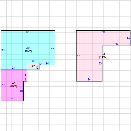Select the '3' dimension on A1
This screenshot has height=131, width=131.
pyautogui.click(x=25, y=79)
